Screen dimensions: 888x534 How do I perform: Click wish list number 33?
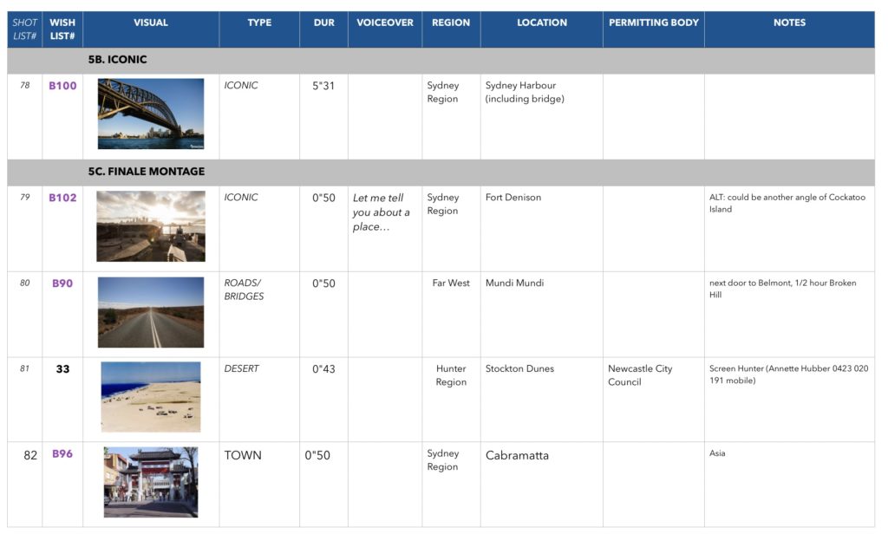(62, 368)
